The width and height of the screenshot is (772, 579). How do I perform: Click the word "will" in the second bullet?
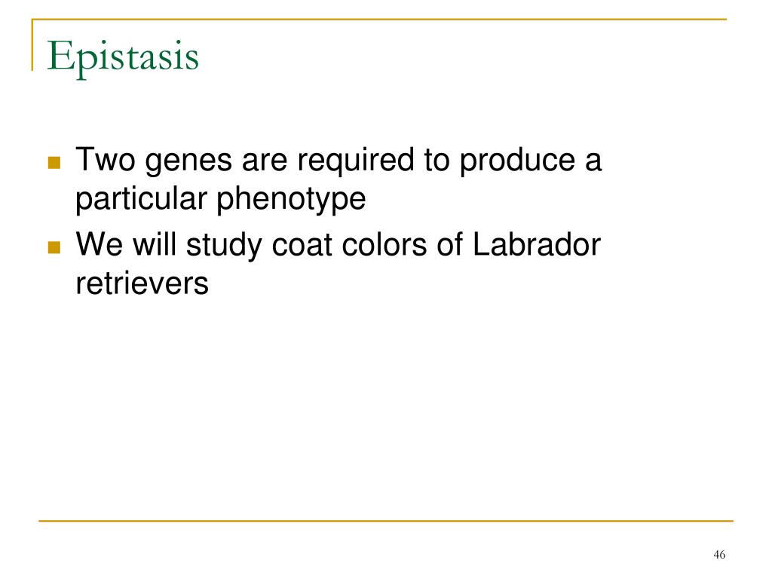point(155,244)
